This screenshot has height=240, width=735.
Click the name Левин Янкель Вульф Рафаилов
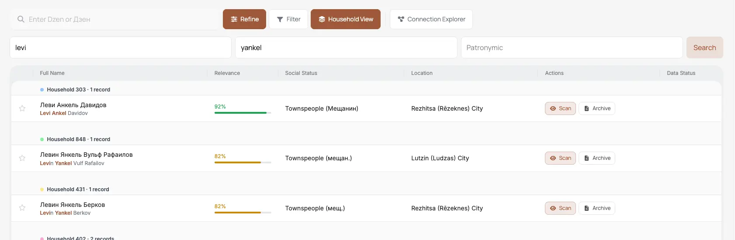click(x=86, y=155)
